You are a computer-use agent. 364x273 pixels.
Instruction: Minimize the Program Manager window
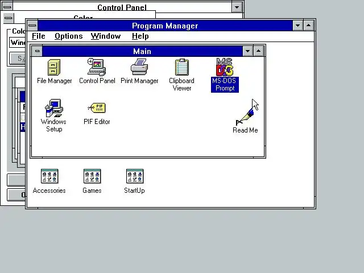tap(297, 26)
